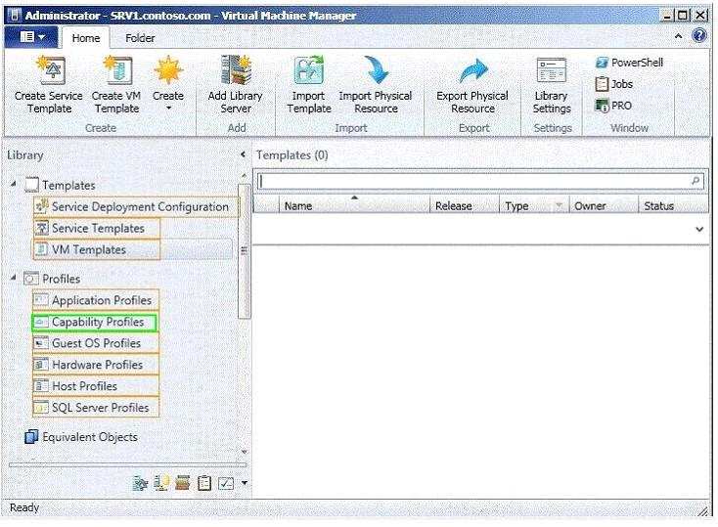
Task: Select Hardware Profiles in the tree
Action: (96, 365)
